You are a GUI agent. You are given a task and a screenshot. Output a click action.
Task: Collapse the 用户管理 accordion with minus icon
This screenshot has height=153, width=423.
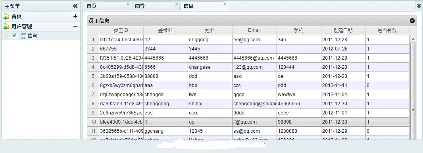point(75,26)
